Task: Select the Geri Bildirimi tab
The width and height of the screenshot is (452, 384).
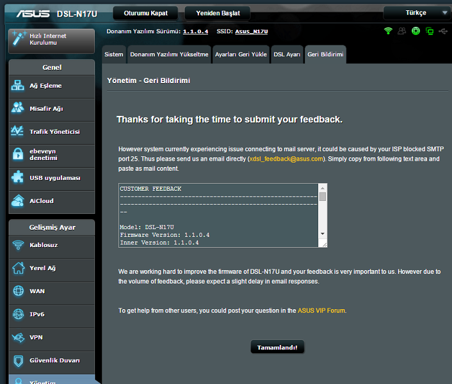Action: tap(325, 54)
